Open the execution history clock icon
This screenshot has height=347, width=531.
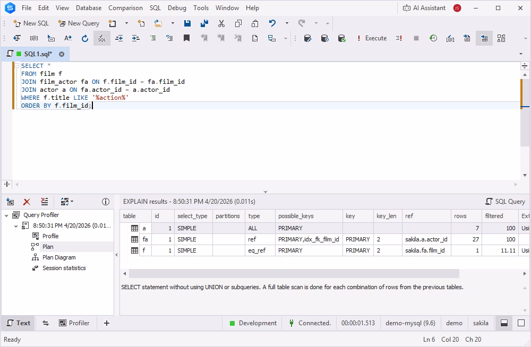433,38
